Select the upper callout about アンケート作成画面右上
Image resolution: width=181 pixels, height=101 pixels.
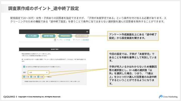pos(133,36)
